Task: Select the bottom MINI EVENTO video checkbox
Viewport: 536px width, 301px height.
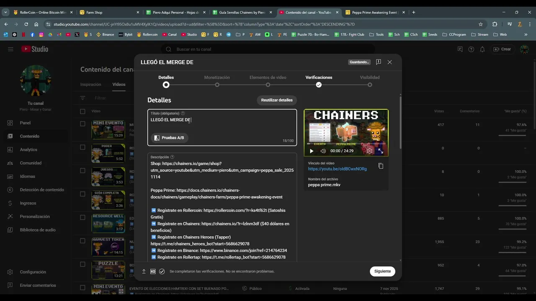Action: point(82,288)
